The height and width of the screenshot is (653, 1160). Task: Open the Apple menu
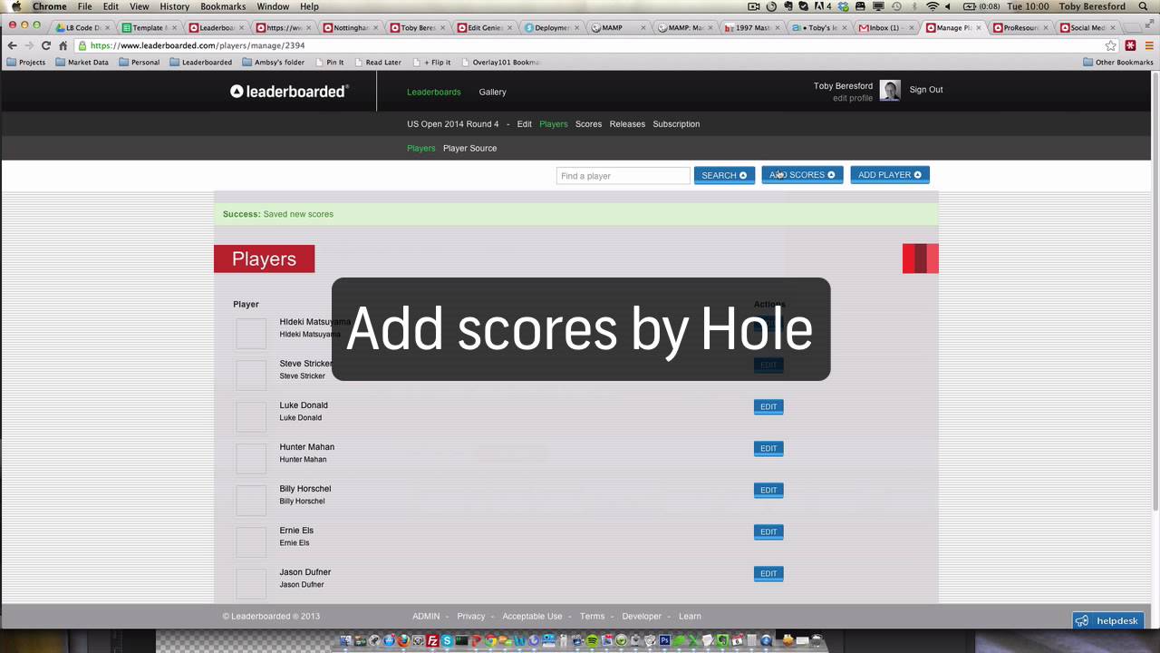click(x=15, y=6)
